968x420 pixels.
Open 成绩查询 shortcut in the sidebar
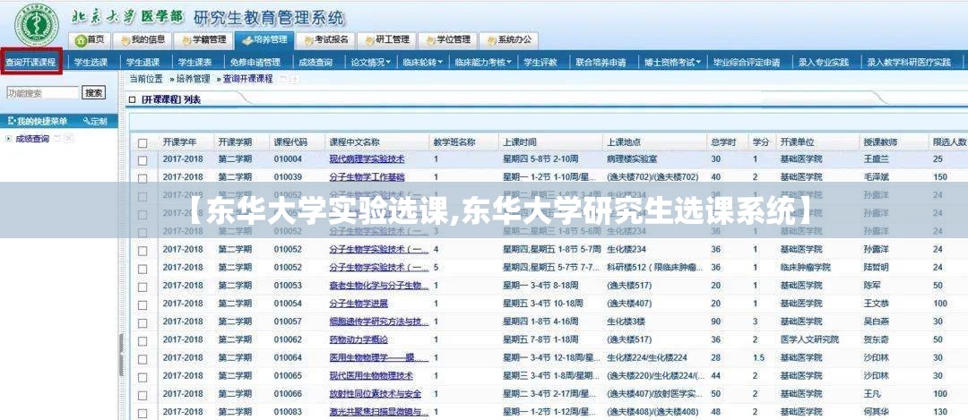pos(32,139)
